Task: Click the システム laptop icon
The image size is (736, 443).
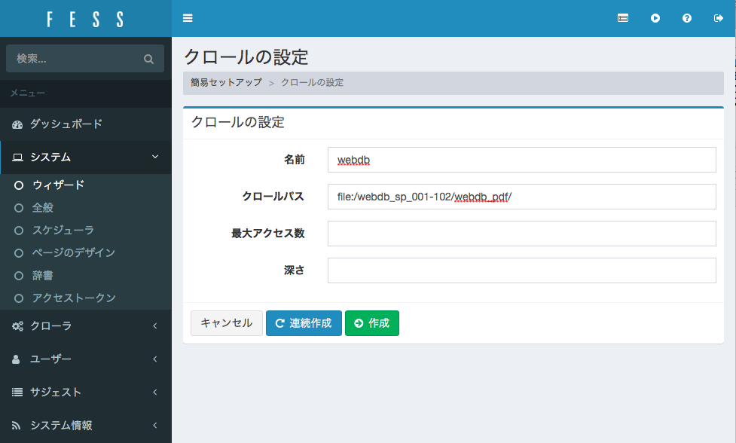Action: click(x=17, y=157)
